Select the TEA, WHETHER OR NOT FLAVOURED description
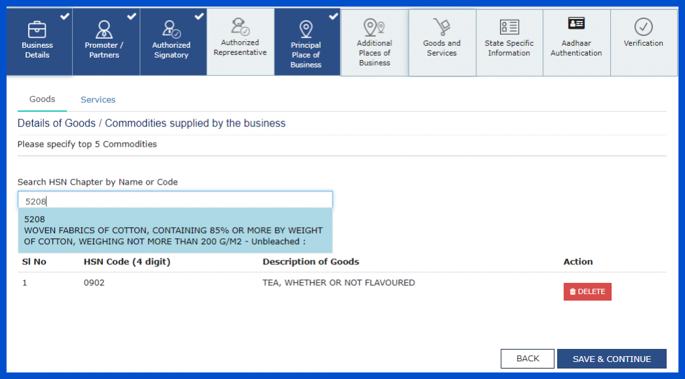The height and width of the screenshot is (379, 685). pyautogui.click(x=339, y=283)
